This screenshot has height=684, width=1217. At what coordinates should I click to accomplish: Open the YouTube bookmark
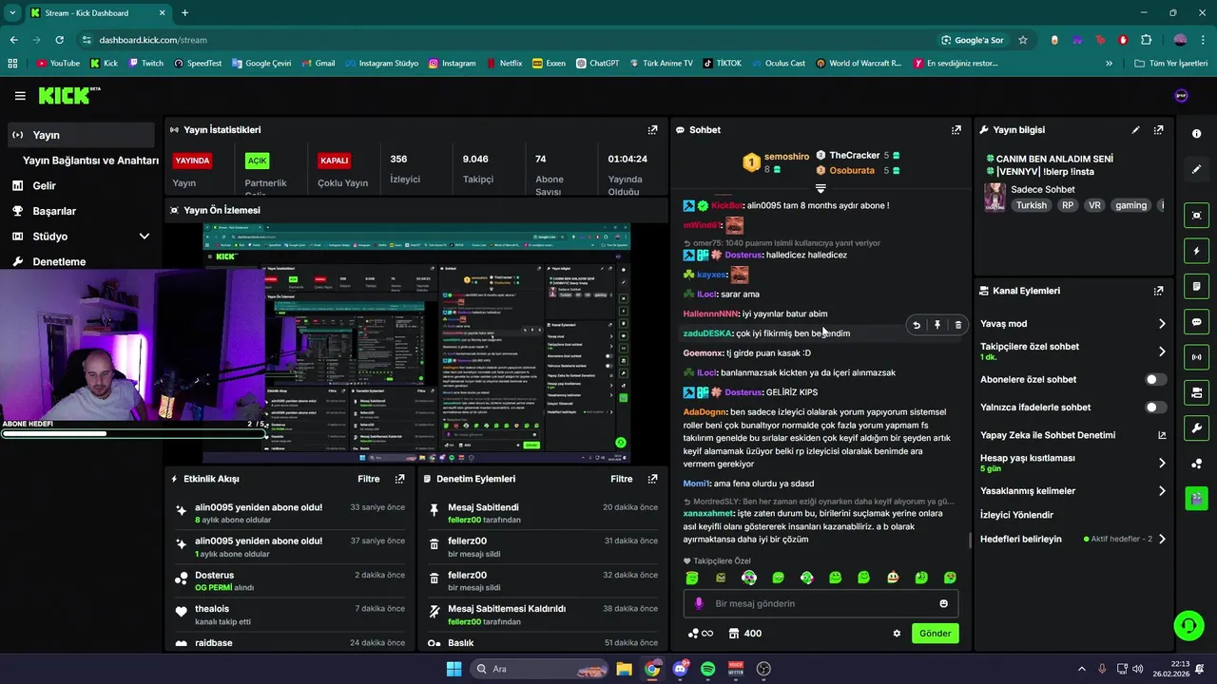pos(58,64)
